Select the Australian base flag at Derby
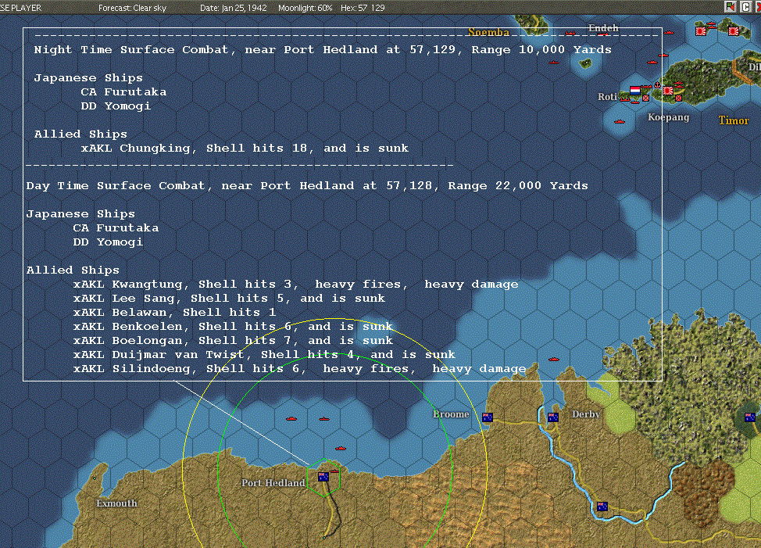This screenshot has width=761, height=548. coord(553,417)
